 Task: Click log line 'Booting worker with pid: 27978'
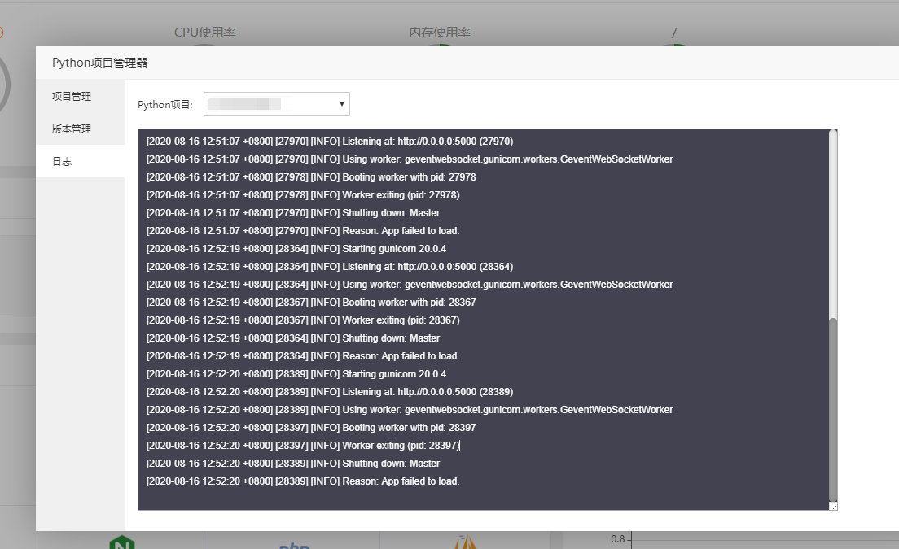[x=311, y=176]
